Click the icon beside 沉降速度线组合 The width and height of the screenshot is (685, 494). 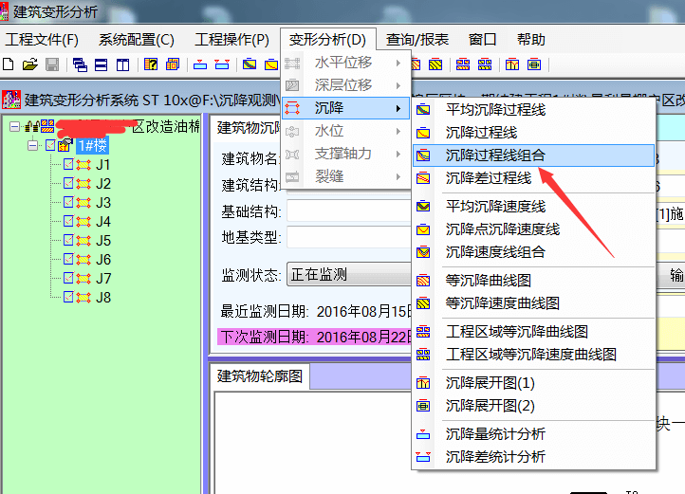423,252
